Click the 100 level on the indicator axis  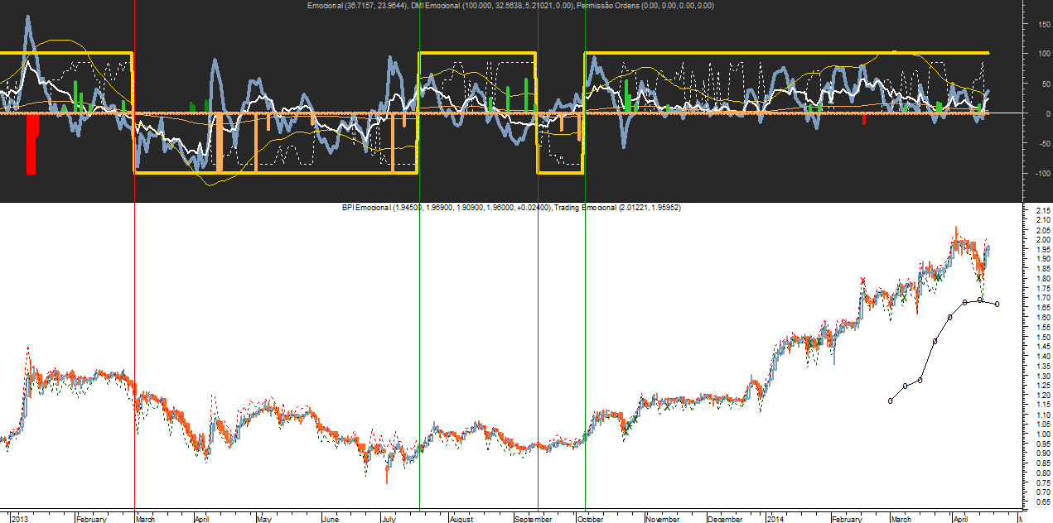(x=1036, y=54)
